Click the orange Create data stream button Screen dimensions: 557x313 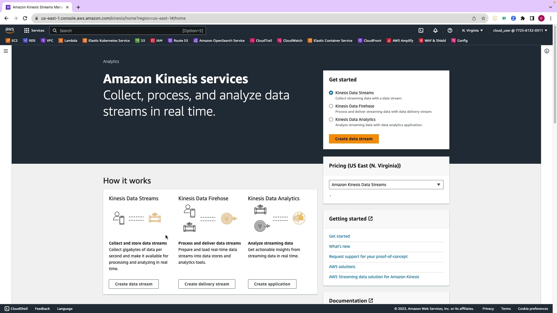point(354,139)
